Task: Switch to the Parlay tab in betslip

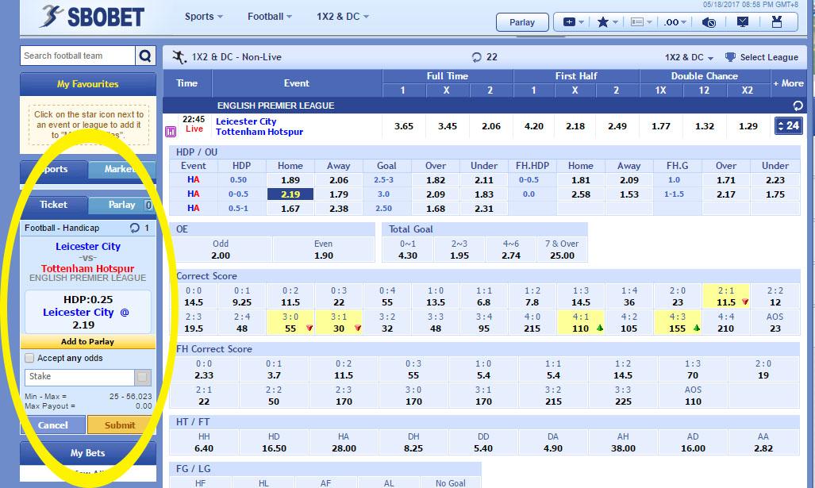Action: click(x=121, y=205)
